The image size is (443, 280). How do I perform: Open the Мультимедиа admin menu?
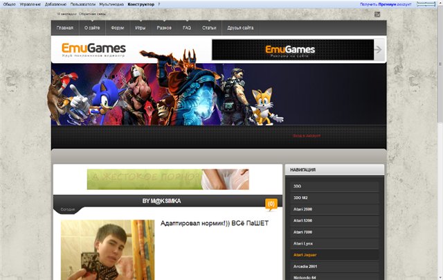pos(111,4)
